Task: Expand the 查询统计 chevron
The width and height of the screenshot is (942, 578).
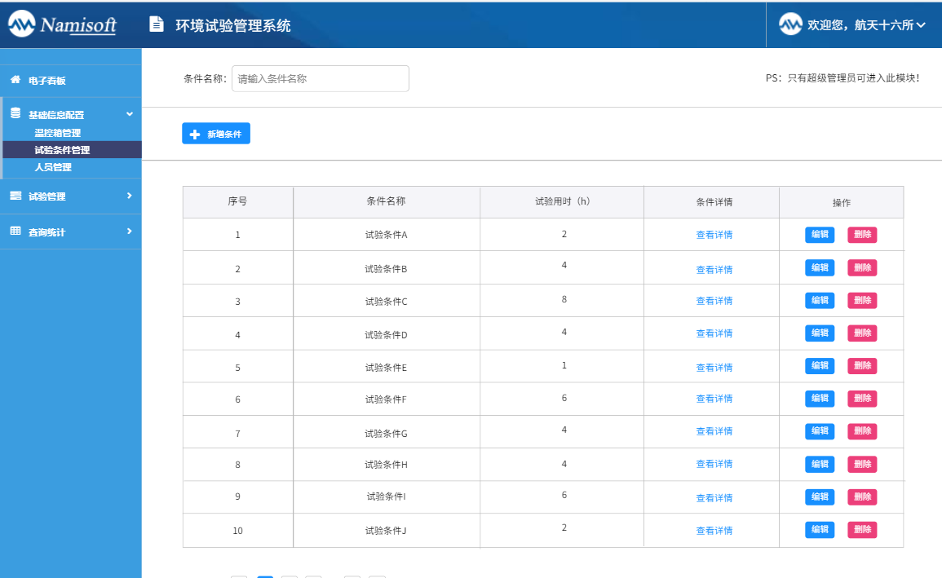Action: pos(129,231)
